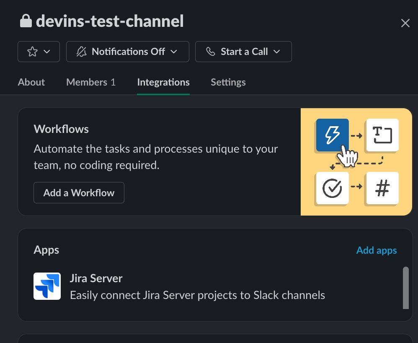Click 'Automate the tasks and processes' text
Screen dimensions: 418x343
[156, 157]
